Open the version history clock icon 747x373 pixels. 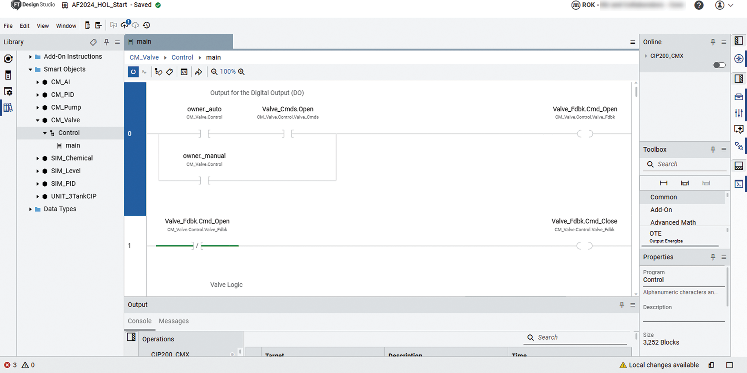point(147,25)
